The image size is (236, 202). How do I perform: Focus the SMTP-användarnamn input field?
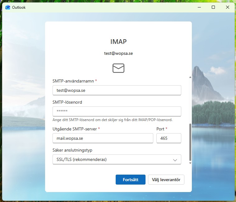[x=117, y=90]
